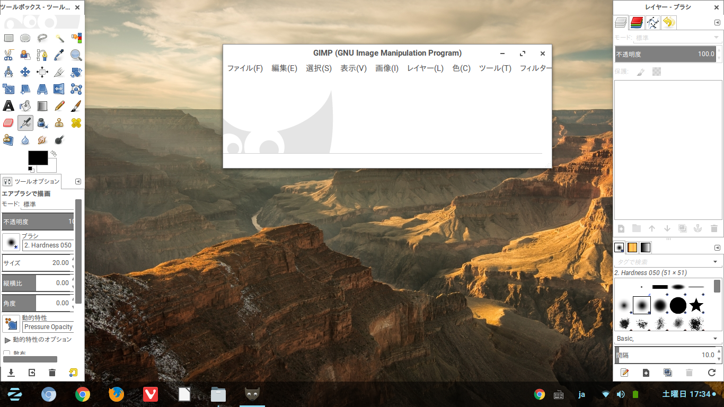
Task: Open Firefox from the taskbar
Action: coord(116,394)
